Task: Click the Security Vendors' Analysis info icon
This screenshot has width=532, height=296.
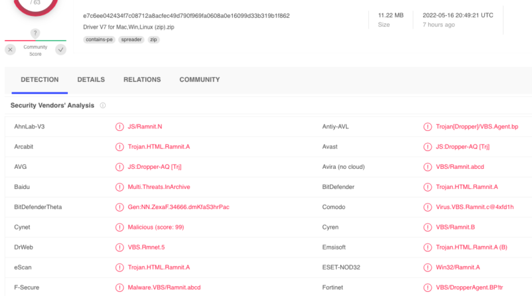Action: [x=103, y=106]
